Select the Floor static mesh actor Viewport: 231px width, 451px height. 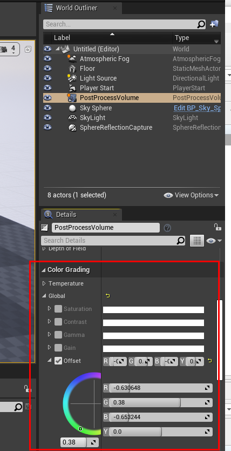87,69
